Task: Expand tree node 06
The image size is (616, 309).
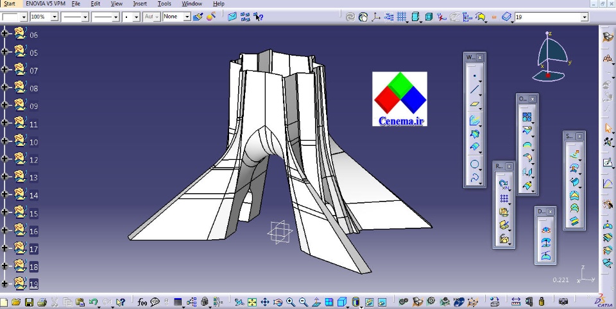Action: pyautogui.click(x=4, y=34)
